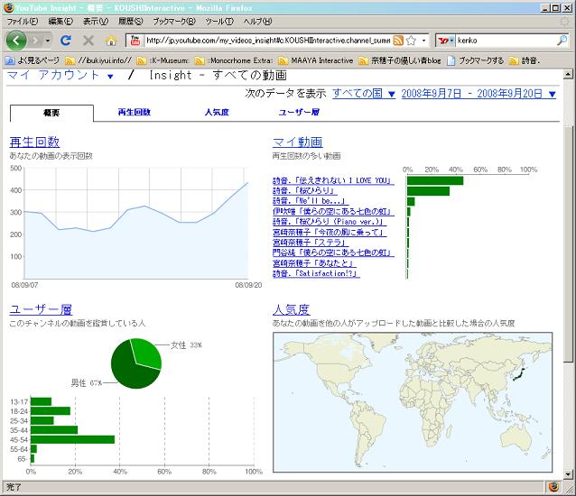Switch to the ユーザー層 tab
Image resolution: width=576 pixels, height=496 pixels.
(x=299, y=112)
